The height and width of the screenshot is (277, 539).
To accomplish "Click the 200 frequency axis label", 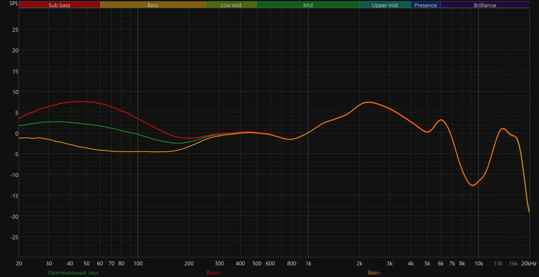I will click(189, 264).
